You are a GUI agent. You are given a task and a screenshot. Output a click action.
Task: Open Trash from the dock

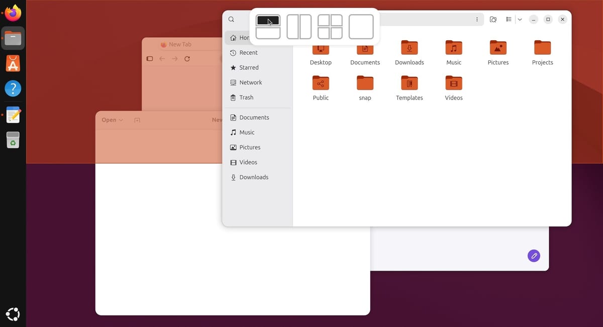pos(13,140)
